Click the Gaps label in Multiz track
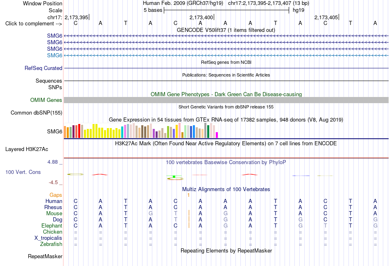 pyautogui.click(x=56, y=195)
